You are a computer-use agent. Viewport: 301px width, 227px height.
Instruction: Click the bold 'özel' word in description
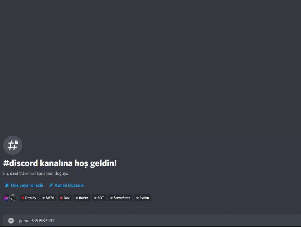(14, 173)
